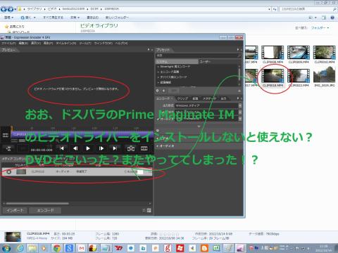The width and height of the screenshot is (338, 253).
Task: Click the Explorer Back navigation button
Action: (4, 9)
